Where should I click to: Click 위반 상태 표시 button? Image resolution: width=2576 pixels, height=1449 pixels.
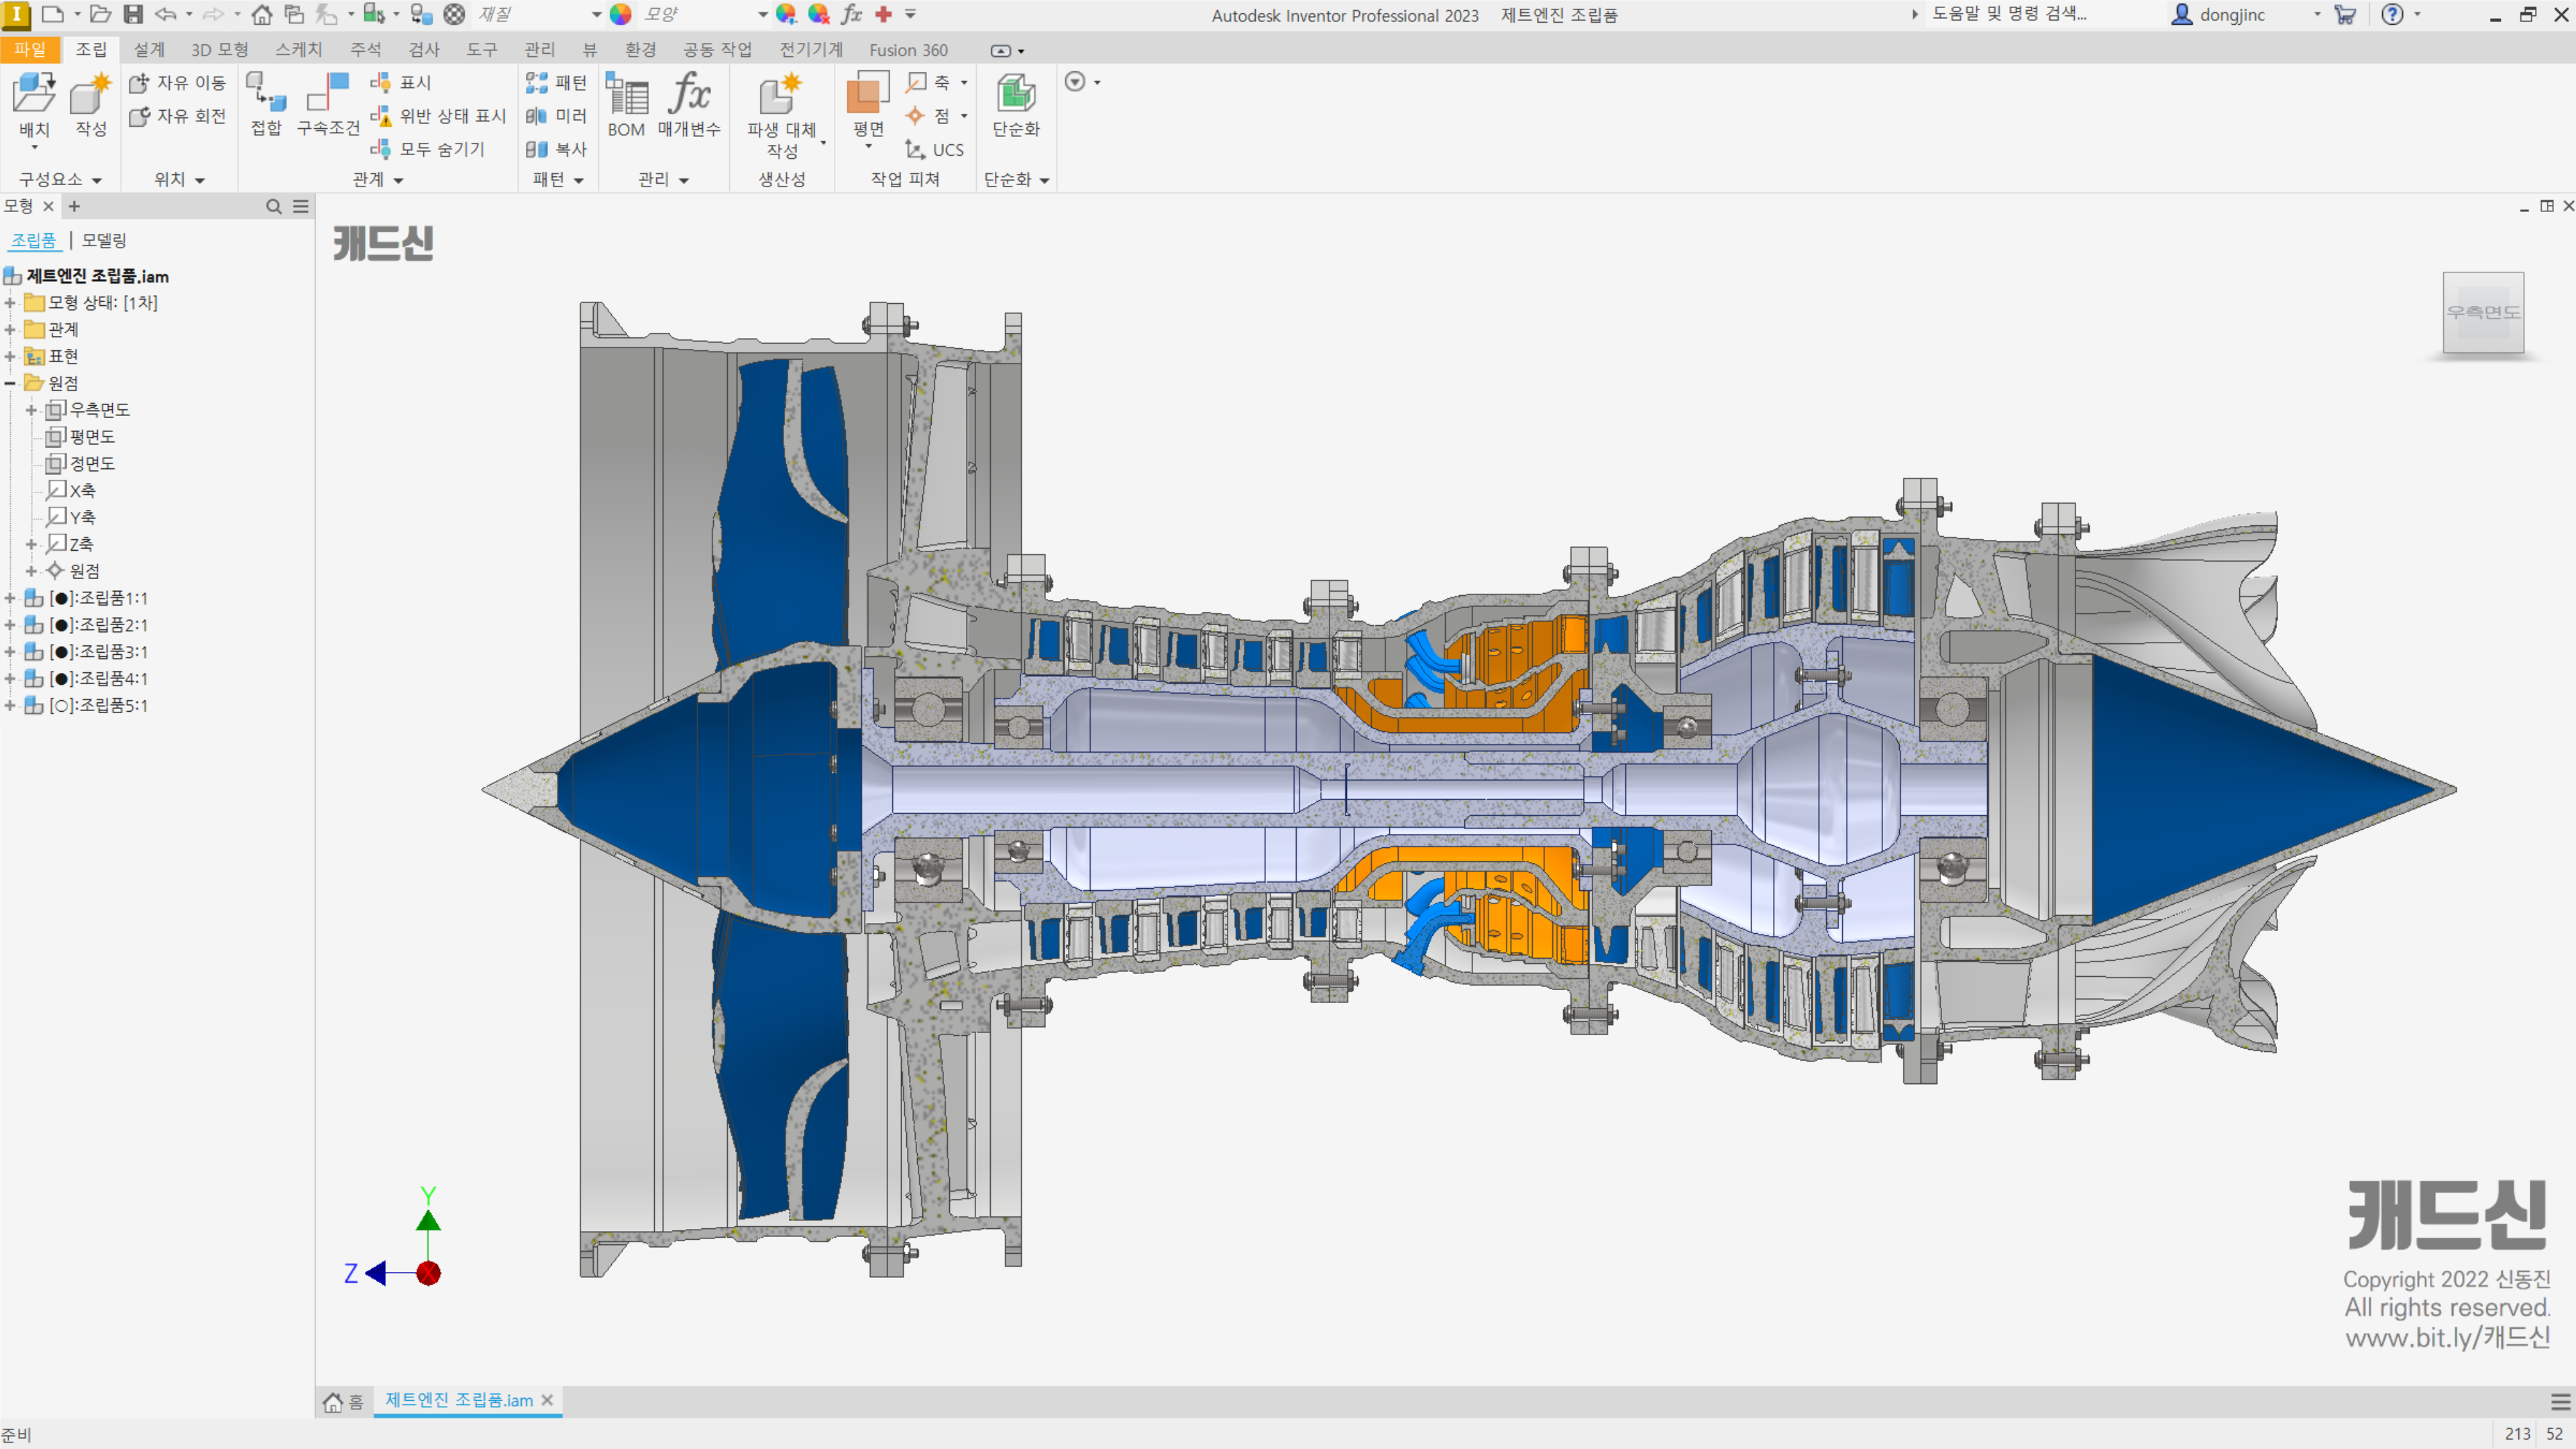tap(438, 116)
